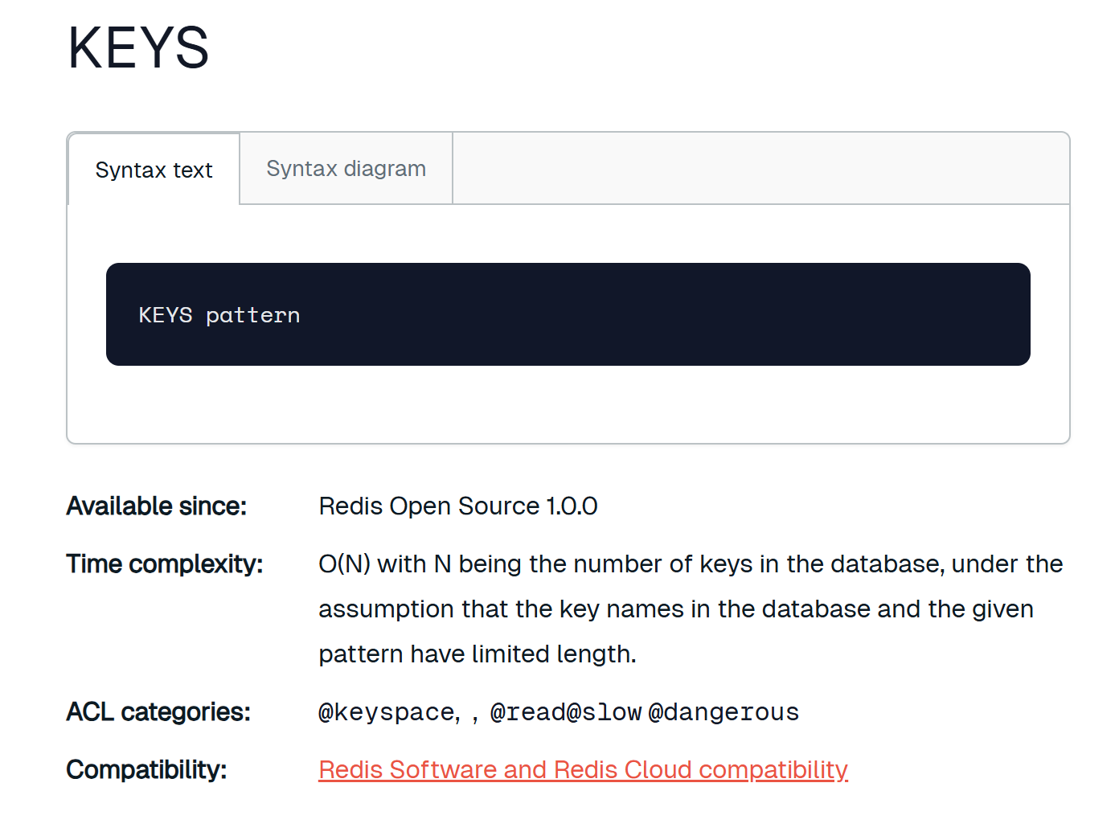Screen dimensions: 1115x832
Task: Click the O(N) time complexity description
Action: click(x=690, y=564)
